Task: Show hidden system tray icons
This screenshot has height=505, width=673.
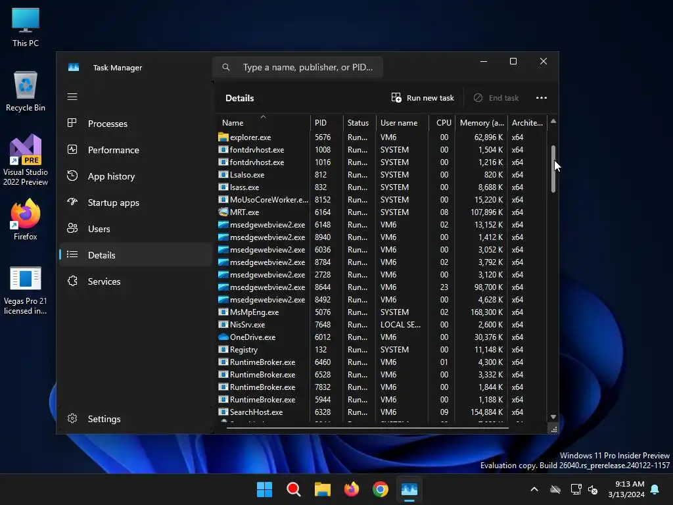Action: (534, 489)
